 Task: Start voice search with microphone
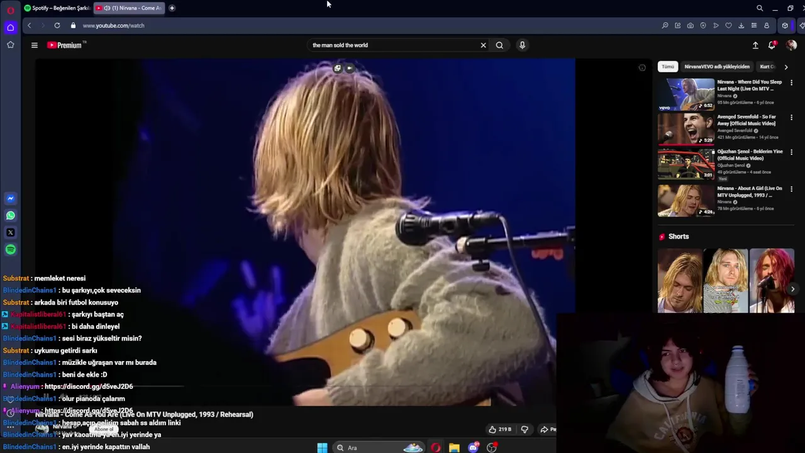coord(522,45)
